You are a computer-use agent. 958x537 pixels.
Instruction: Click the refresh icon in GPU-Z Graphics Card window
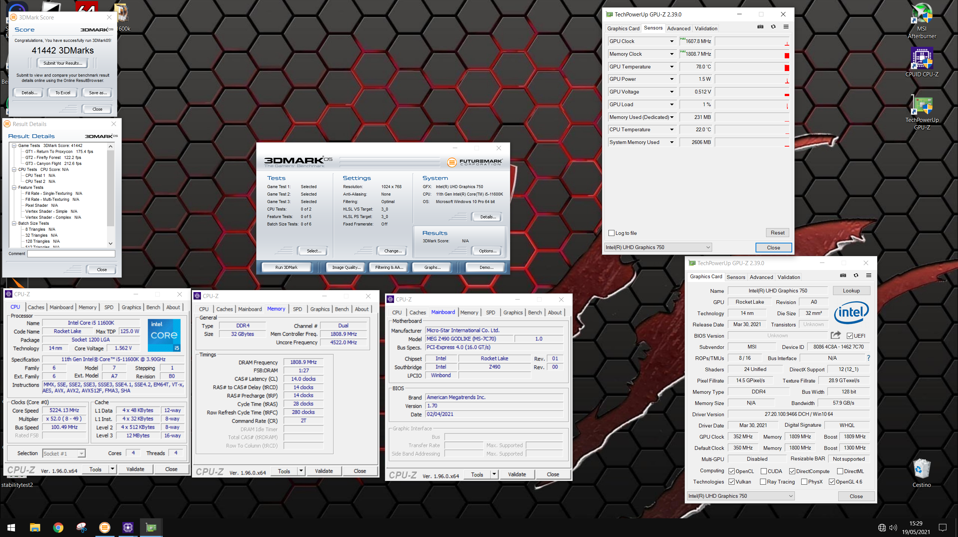click(x=856, y=276)
